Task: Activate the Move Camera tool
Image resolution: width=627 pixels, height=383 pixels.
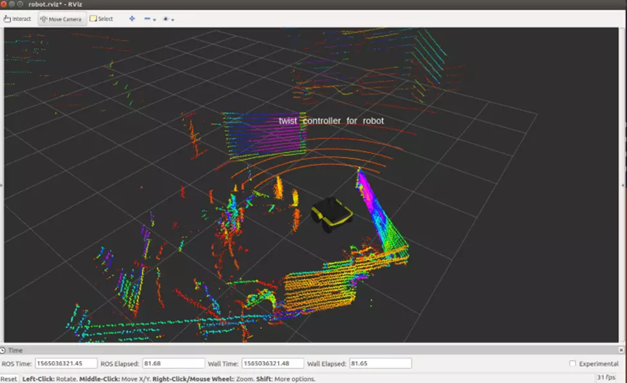Action: pyautogui.click(x=61, y=19)
